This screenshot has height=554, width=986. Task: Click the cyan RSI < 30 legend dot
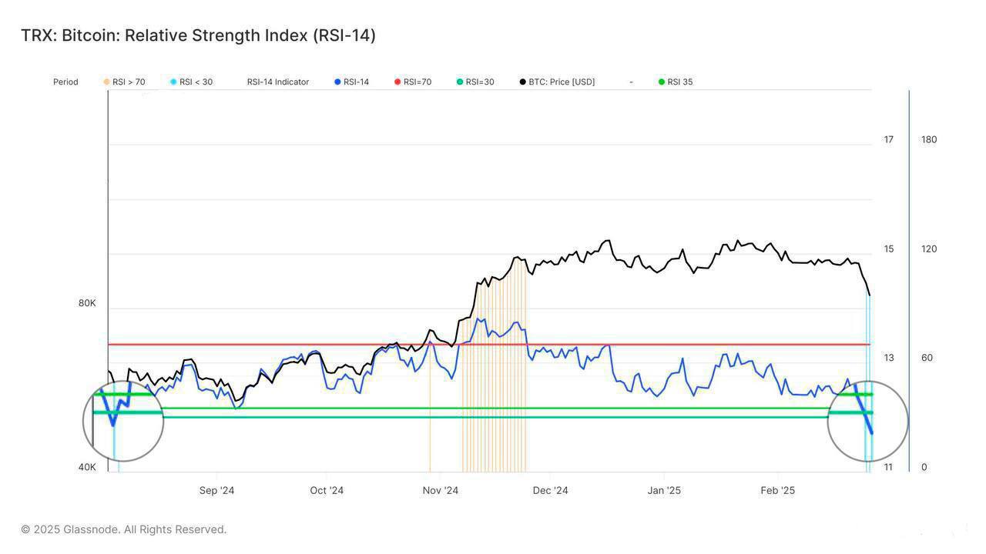(173, 82)
